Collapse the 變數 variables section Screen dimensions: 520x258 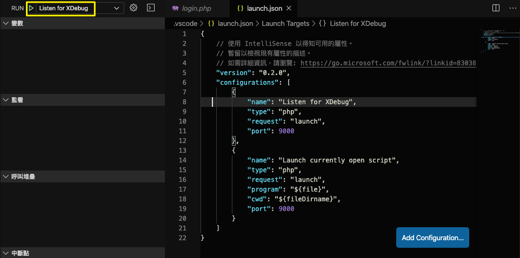83,23
